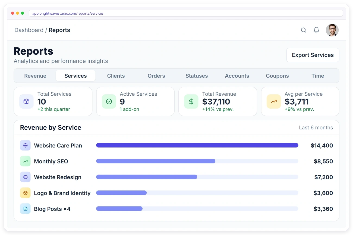Click the $14,400 value

[x=322, y=146]
